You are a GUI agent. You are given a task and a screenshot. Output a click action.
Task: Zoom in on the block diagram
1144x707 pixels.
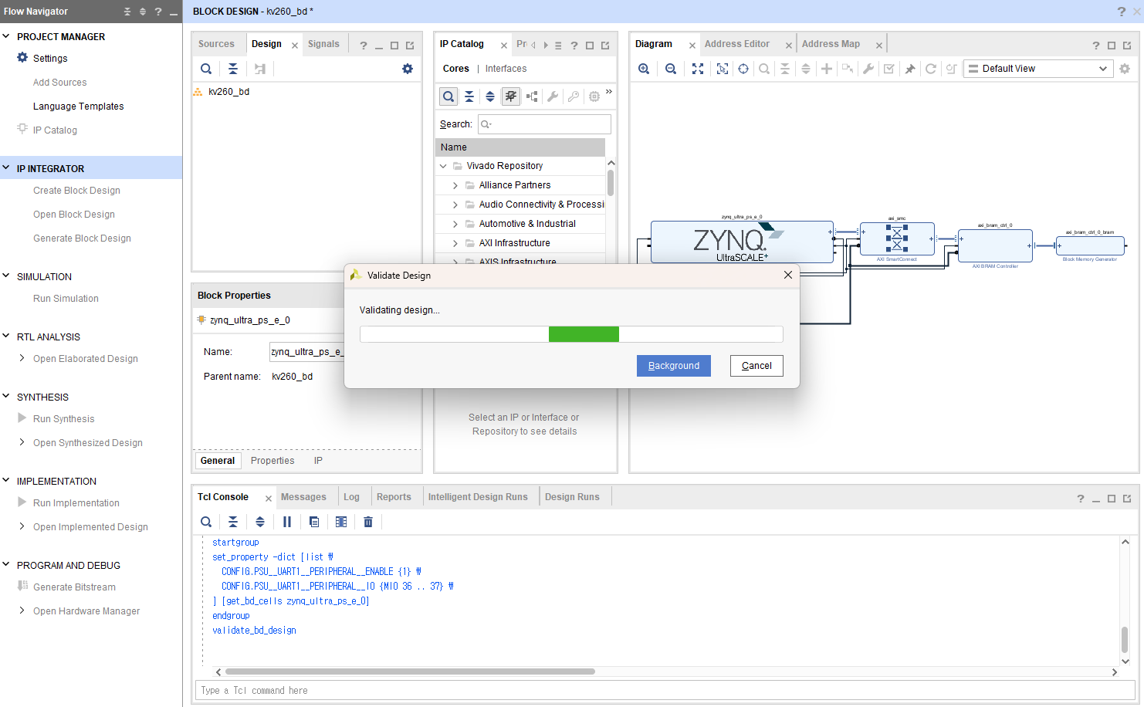644,69
